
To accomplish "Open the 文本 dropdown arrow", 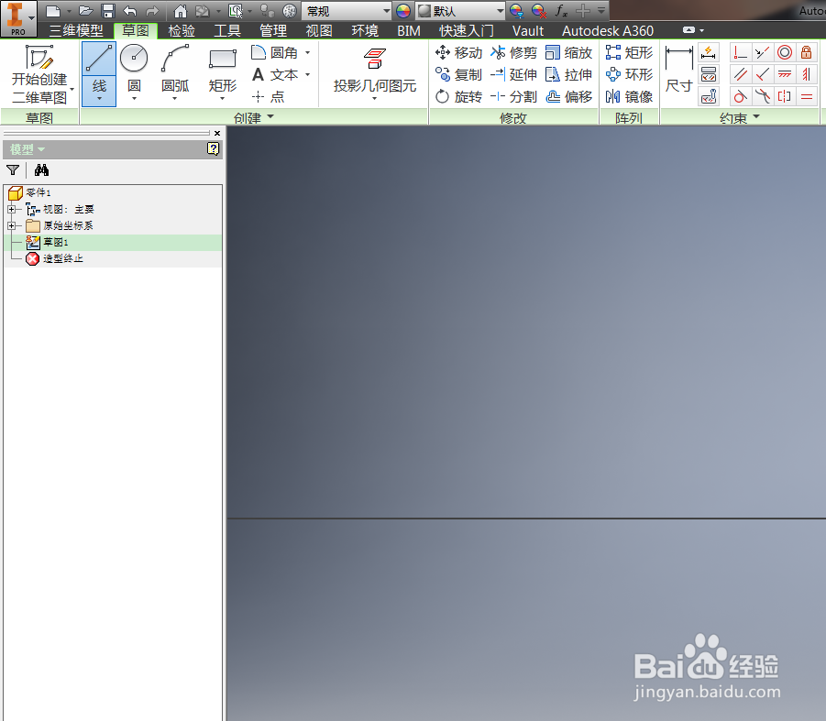I will 308,75.
